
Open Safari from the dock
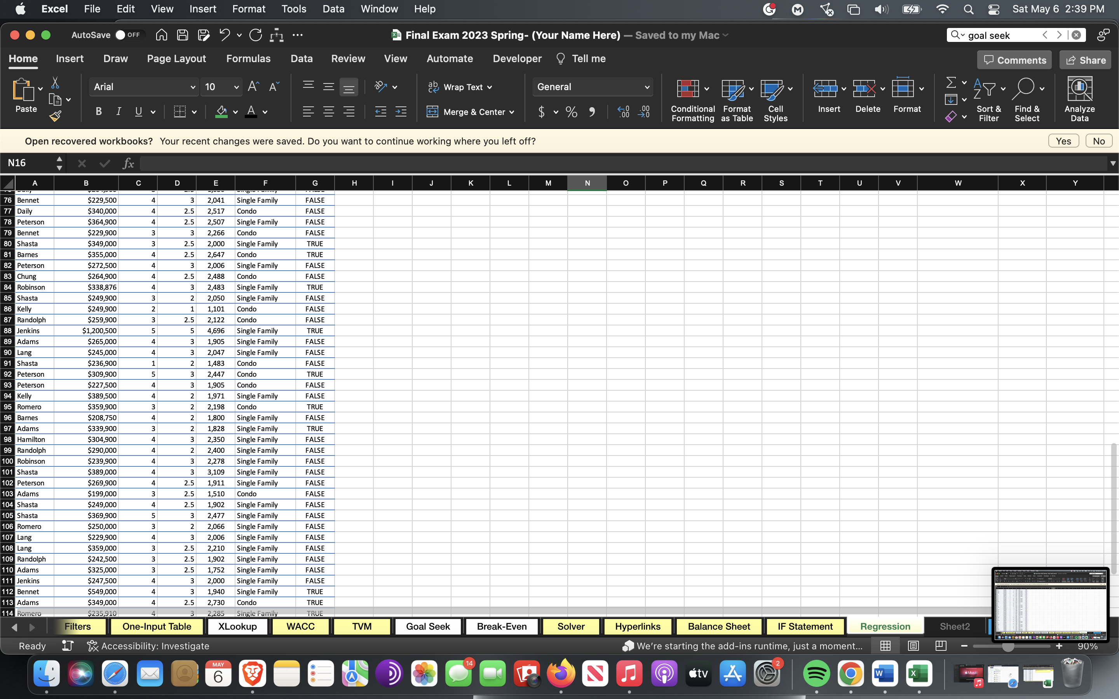click(x=115, y=674)
